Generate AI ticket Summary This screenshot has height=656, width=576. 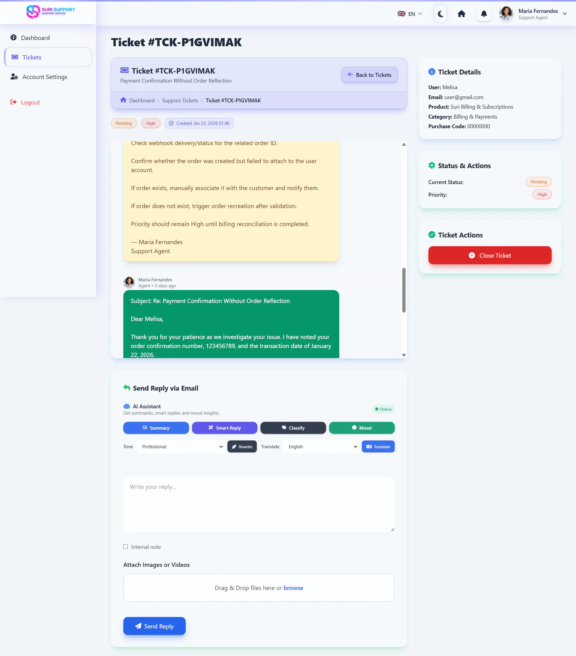[x=156, y=428]
